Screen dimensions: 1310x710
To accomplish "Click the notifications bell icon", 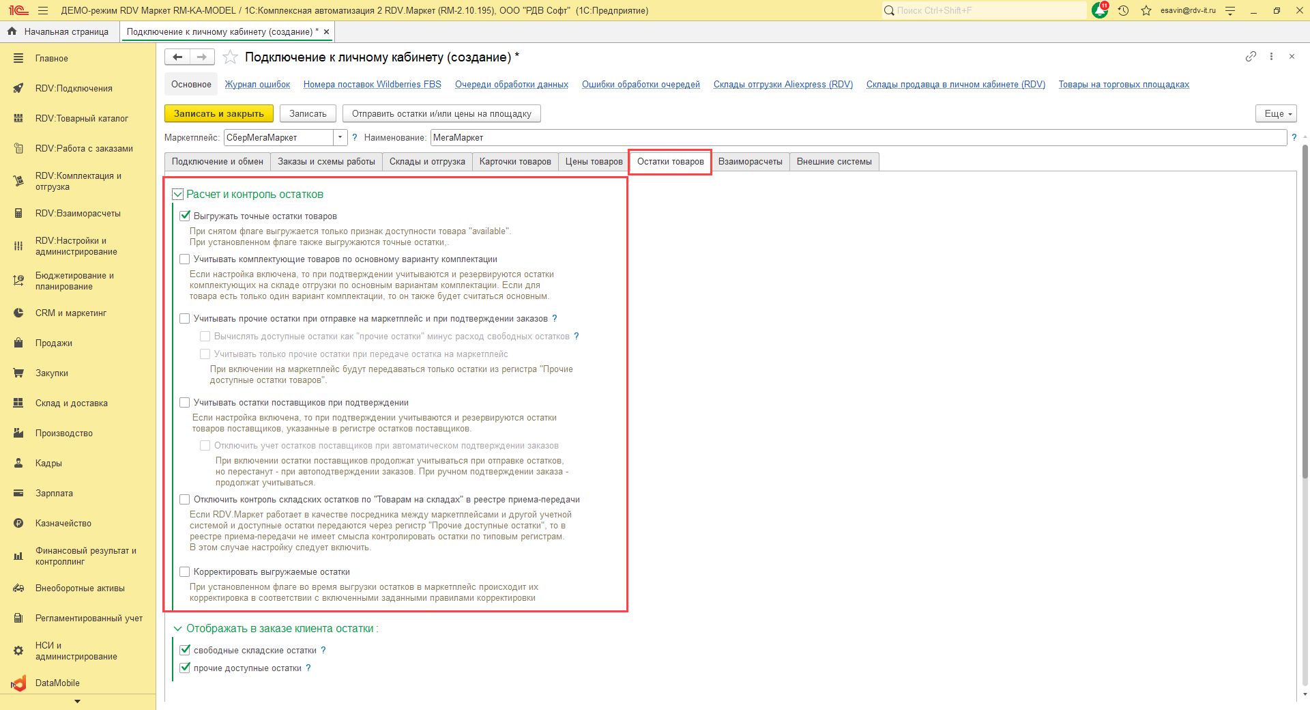I will (1099, 10).
